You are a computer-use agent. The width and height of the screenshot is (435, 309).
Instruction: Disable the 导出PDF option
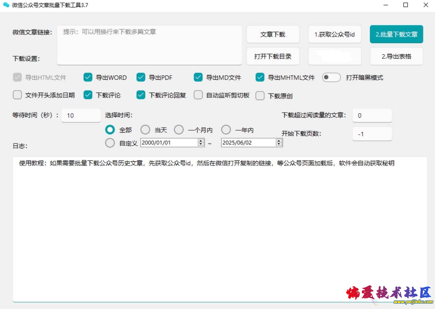pyautogui.click(x=141, y=78)
